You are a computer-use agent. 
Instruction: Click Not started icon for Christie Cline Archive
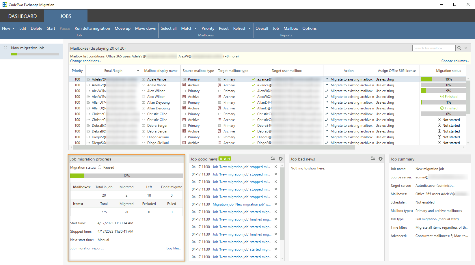pyautogui.click(x=439, y=120)
